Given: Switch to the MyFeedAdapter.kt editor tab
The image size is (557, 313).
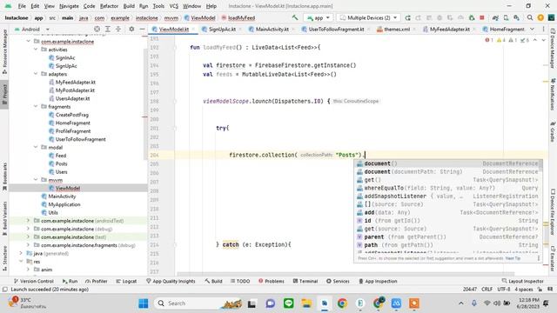Looking at the screenshot, I should coord(449,29).
